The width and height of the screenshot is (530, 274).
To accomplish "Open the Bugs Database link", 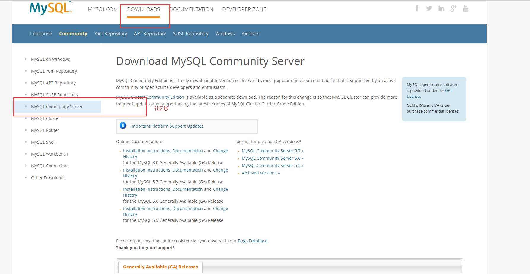I will 253,241.
